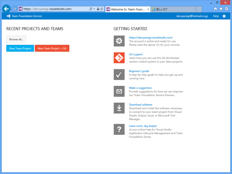
Task: Click the RECENT PROJECTS AND TEAMS heading
Action: [35, 29]
